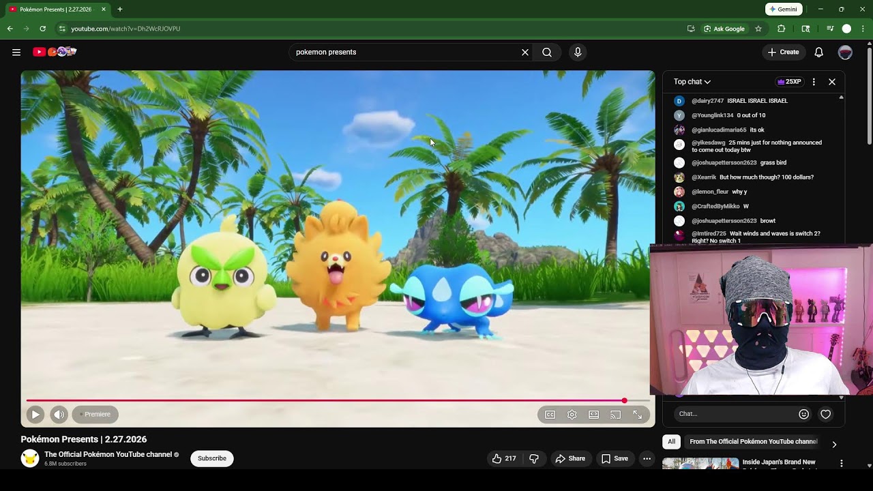Enter full screen mode
Image resolution: width=873 pixels, height=491 pixels.
pos(638,415)
